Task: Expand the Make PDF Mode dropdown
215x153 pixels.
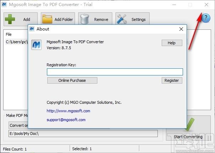Action: coord(18,125)
